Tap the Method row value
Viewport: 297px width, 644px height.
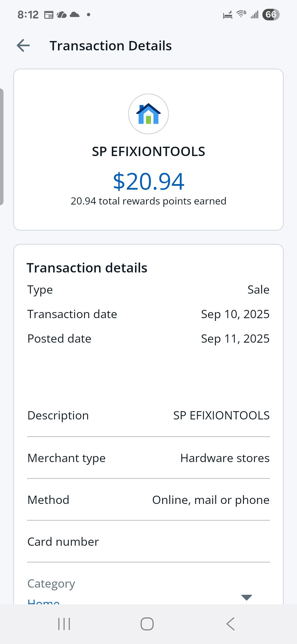pos(211,500)
